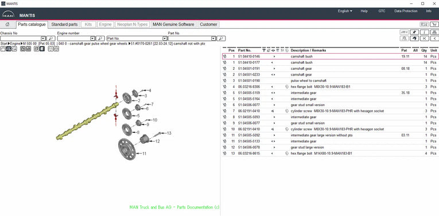439x216 pixels.
Task: Open the English language dropdown
Action: tap(345, 11)
